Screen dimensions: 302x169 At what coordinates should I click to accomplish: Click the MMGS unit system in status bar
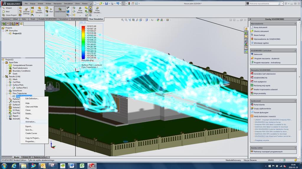(271, 160)
